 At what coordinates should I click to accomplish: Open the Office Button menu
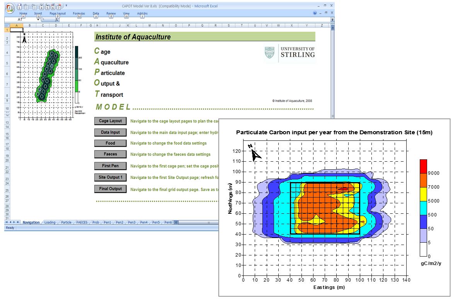pos(10,8)
